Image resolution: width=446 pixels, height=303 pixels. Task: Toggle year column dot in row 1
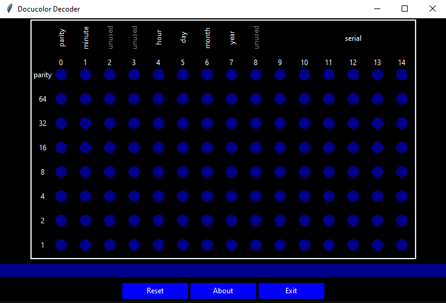click(x=232, y=245)
